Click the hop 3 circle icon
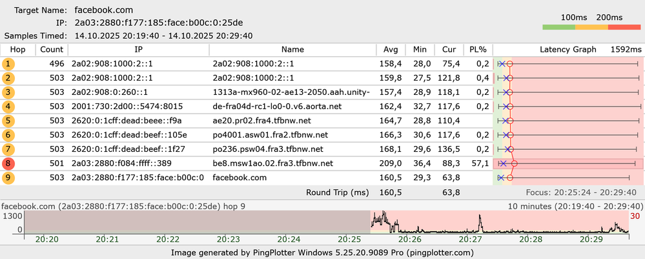Screen dimensions: 645x259 pyautogui.click(x=8, y=92)
